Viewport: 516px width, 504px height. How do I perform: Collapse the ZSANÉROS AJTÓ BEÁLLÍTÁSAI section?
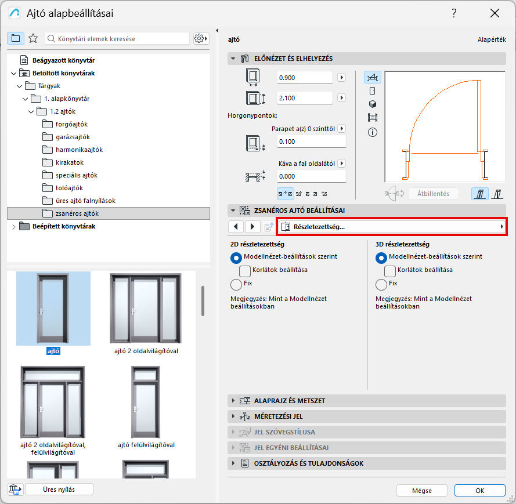pyautogui.click(x=233, y=211)
